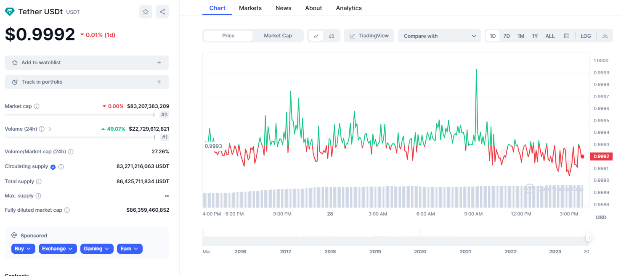Download chart data using download icon
This screenshot has width=621, height=276.
[605, 36]
